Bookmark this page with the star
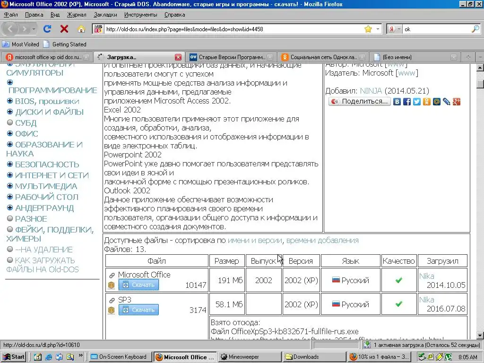484x363 pixels. [x=368, y=29]
